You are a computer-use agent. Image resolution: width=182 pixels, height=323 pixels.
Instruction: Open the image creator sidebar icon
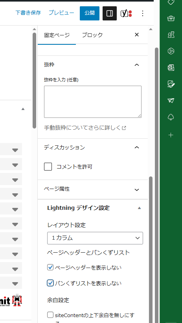point(171,84)
